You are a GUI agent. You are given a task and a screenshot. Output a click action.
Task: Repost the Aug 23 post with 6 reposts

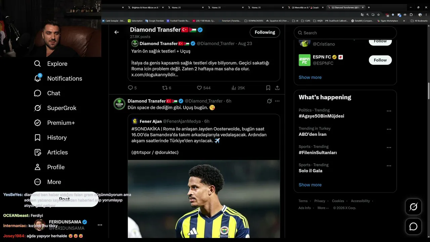coord(165,88)
